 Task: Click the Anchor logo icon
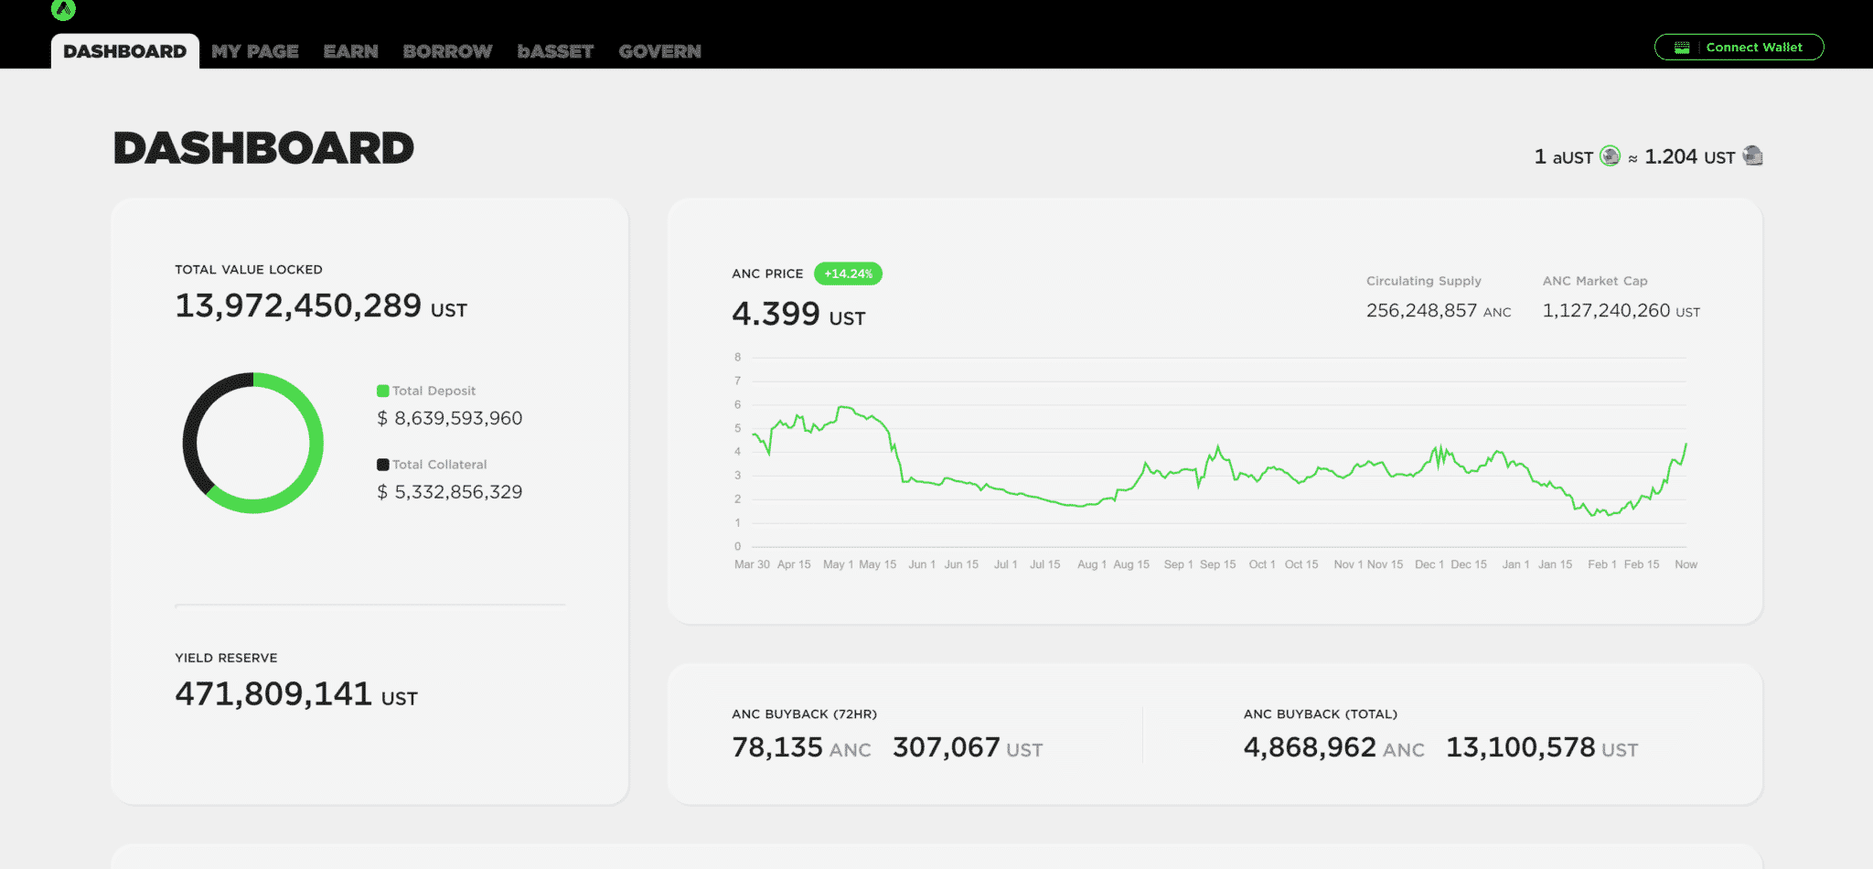(63, 9)
